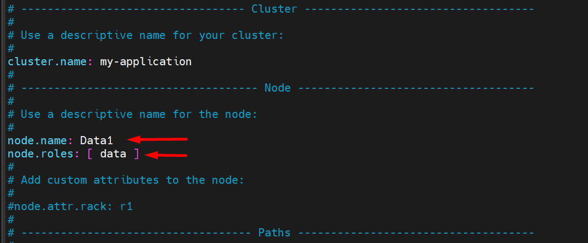
Task: Click the "data" role value inside brackets
Action: coord(113,154)
